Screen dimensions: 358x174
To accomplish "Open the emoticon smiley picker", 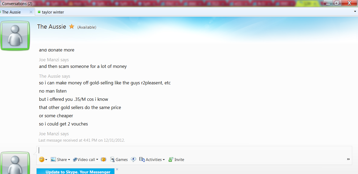I will pyautogui.click(x=42, y=159).
